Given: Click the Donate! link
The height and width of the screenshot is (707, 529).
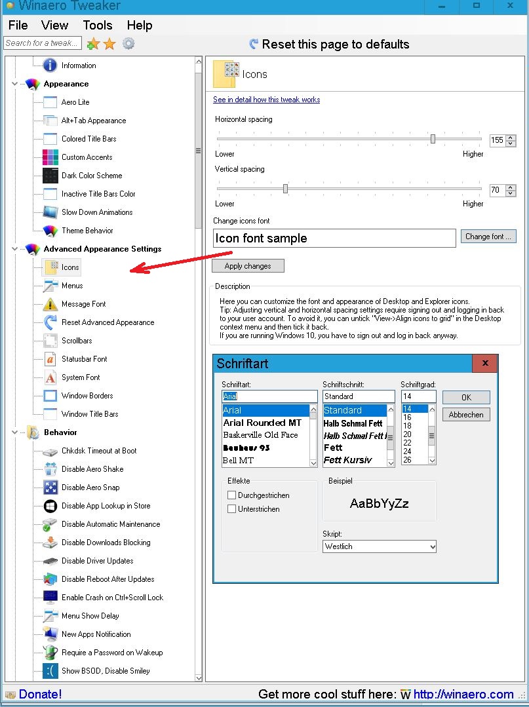Looking at the screenshot, I should click(x=40, y=694).
